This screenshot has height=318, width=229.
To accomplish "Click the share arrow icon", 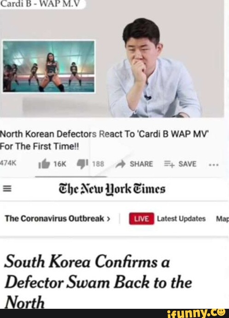I will [121, 164].
